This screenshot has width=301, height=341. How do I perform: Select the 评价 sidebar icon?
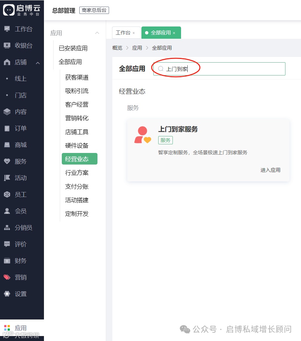pos(7,244)
